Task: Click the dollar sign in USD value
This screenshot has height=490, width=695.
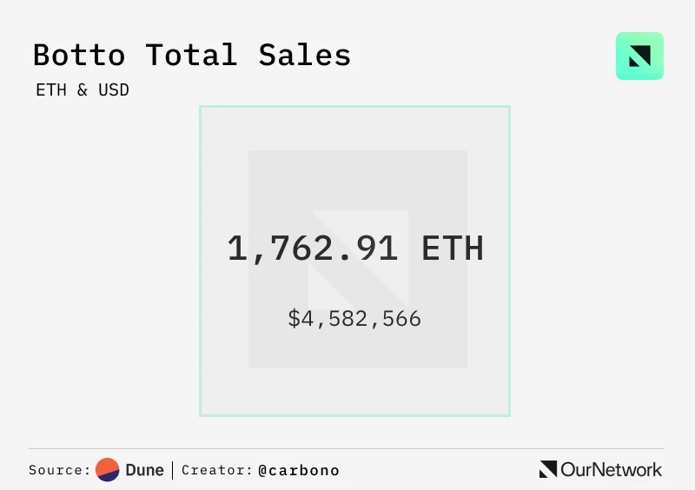Action: click(294, 319)
